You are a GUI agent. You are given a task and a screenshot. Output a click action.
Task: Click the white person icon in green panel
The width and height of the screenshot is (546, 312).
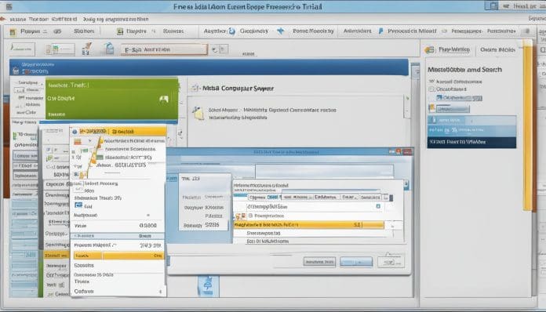(164, 99)
